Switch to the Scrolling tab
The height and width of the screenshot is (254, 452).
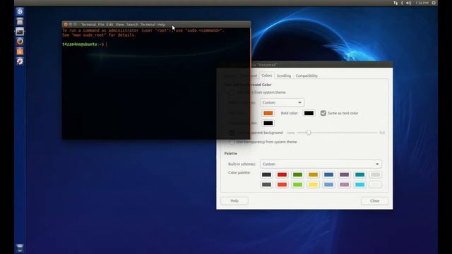[x=284, y=75]
